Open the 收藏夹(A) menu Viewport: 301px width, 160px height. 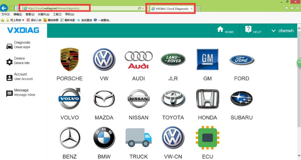point(44,14)
